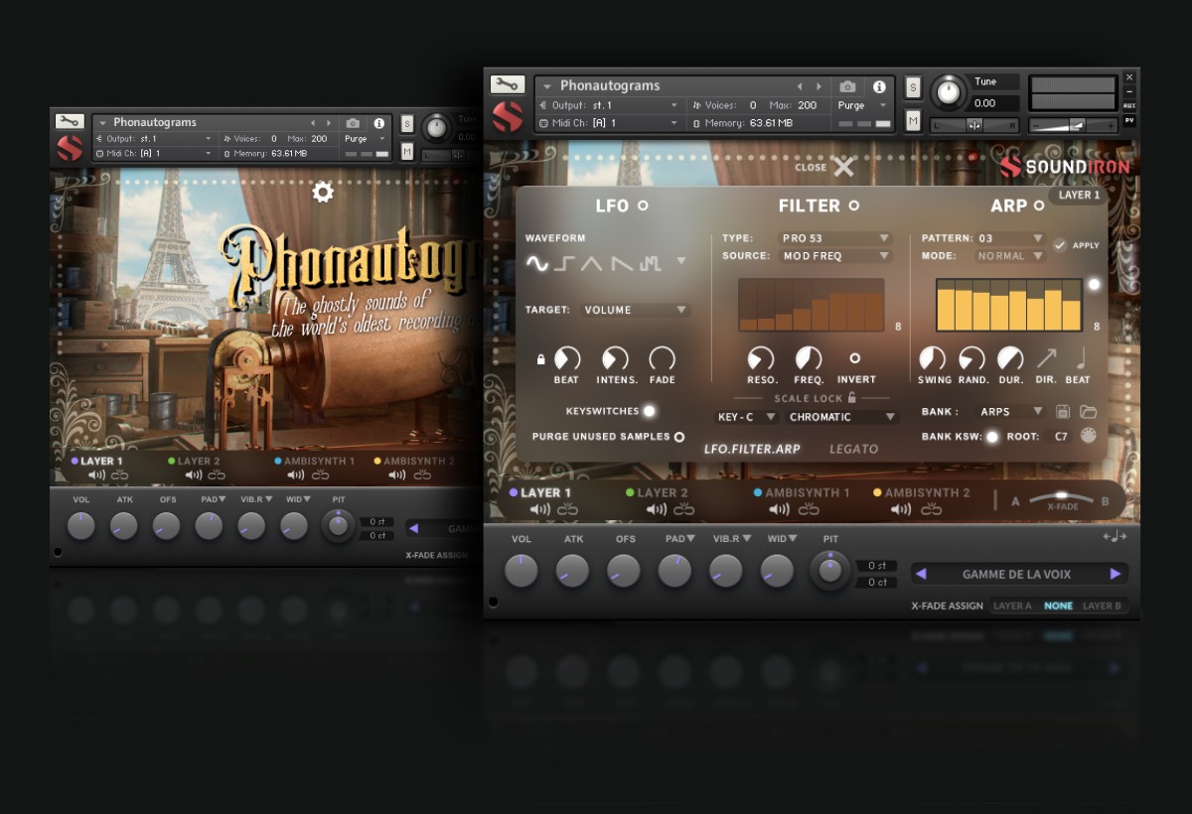Click the filter step sequencer table

812,305
